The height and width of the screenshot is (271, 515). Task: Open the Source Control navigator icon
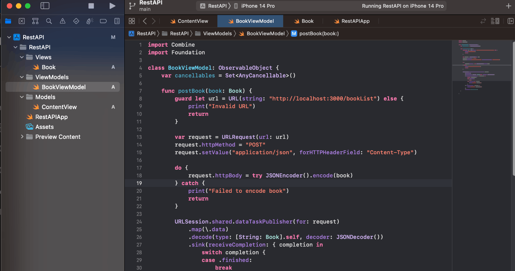click(22, 21)
